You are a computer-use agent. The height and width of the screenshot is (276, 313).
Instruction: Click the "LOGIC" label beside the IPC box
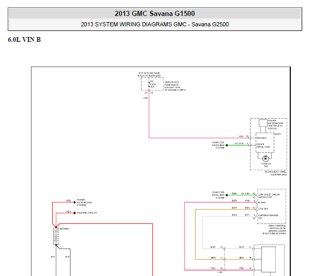[278, 134]
